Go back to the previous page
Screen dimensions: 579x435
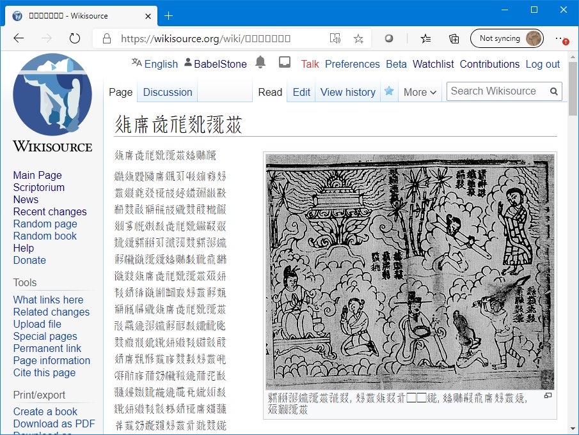tap(19, 38)
